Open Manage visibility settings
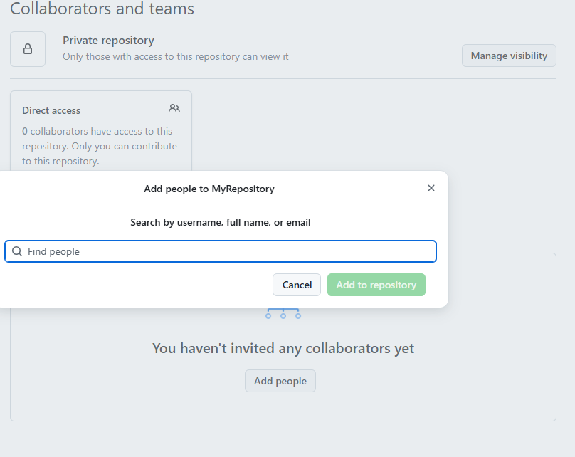Viewport: 575px width, 457px height. pos(509,56)
